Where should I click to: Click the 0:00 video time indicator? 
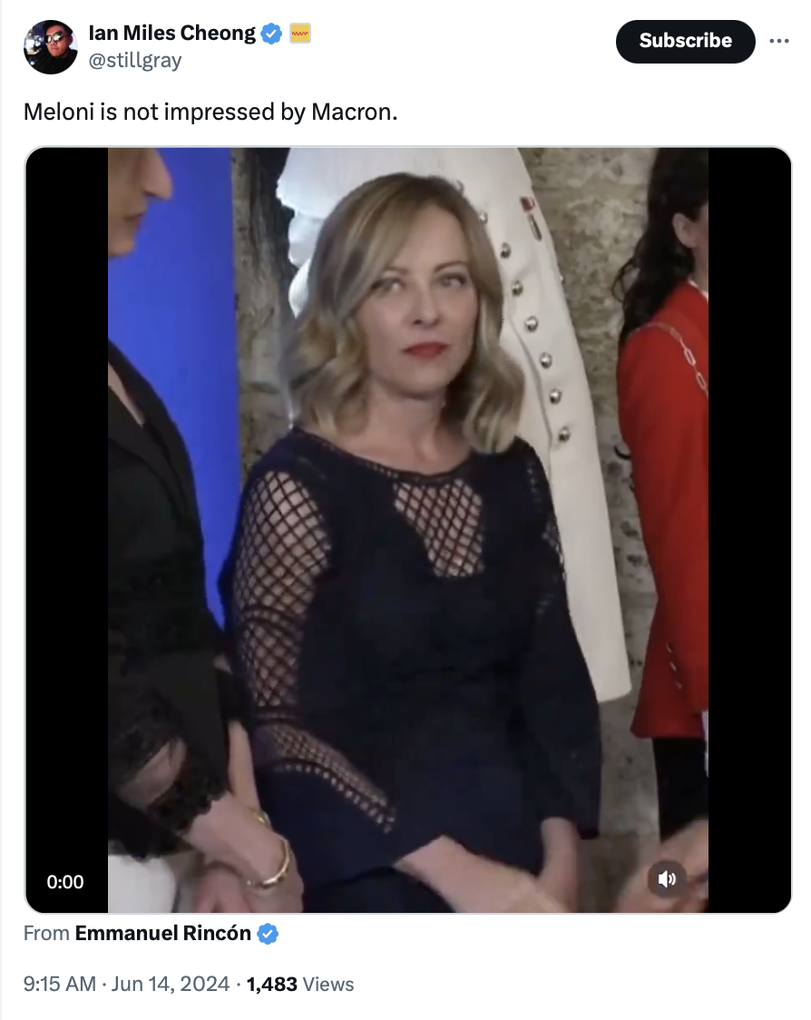coord(65,881)
